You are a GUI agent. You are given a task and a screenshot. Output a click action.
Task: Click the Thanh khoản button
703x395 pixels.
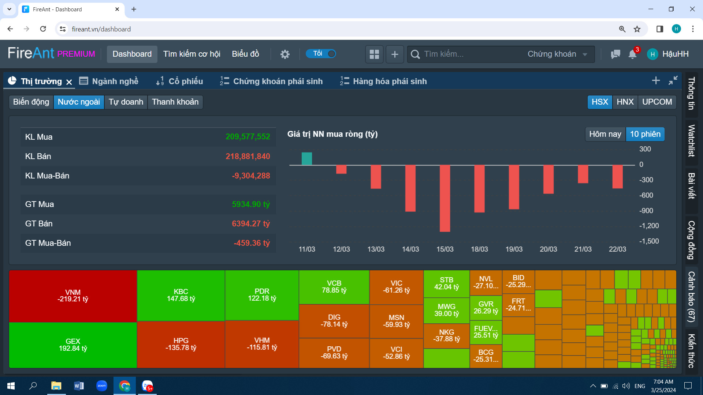click(175, 102)
